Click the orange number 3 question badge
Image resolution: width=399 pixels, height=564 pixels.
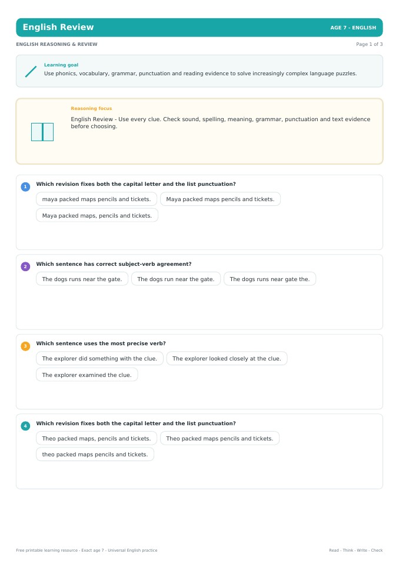pyautogui.click(x=25, y=346)
